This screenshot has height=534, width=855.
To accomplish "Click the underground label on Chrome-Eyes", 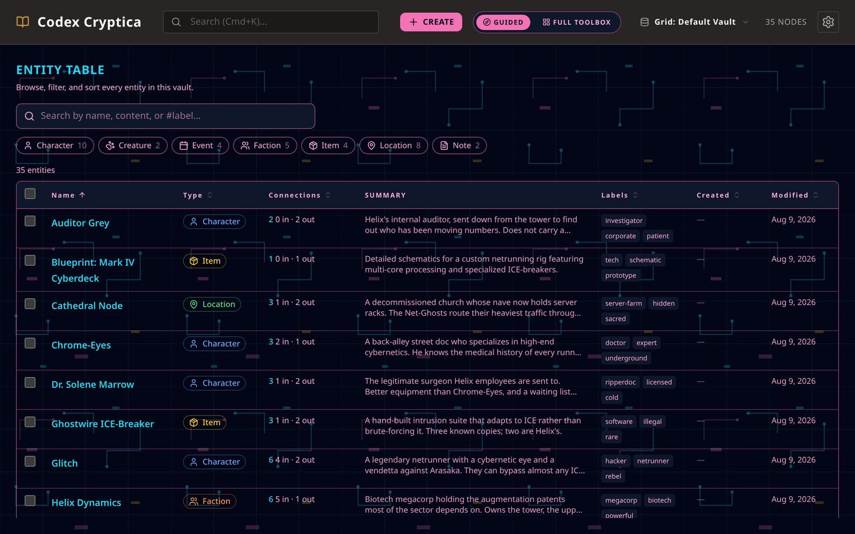I will click(626, 358).
